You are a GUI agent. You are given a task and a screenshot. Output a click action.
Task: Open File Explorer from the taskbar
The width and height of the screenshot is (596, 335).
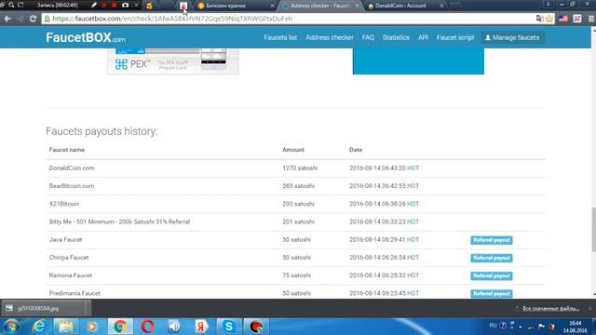point(66,327)
